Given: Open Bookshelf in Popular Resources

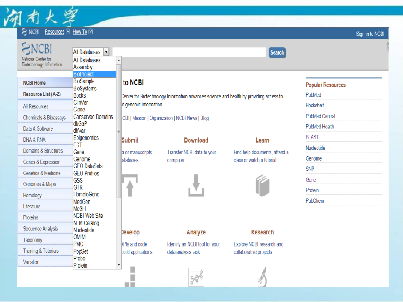Looking at the screenshot, I should [315, 105].
